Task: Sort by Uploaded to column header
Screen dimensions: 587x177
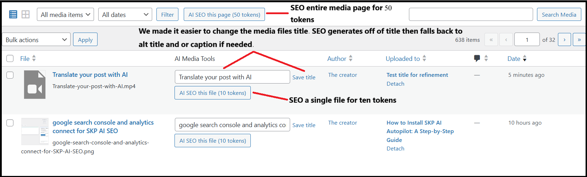Action: (x=403, y=59)
